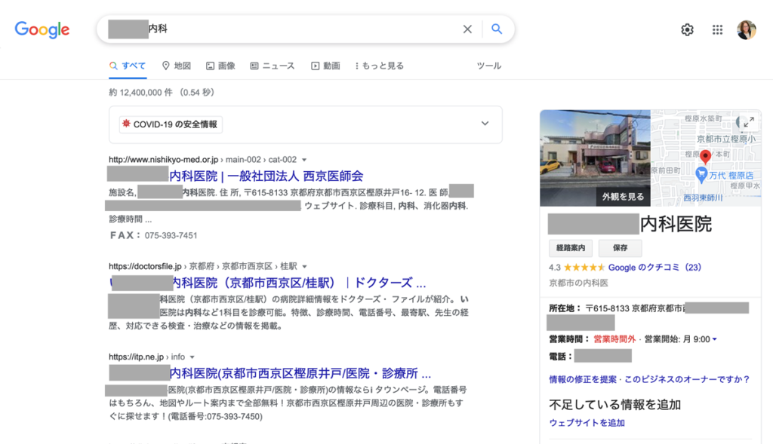Open the 樫原井戸/医院・診療所 result link

(x=300, y=374)
